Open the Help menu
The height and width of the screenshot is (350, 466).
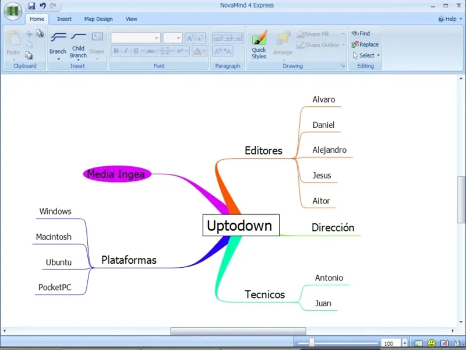click(450, 19)
